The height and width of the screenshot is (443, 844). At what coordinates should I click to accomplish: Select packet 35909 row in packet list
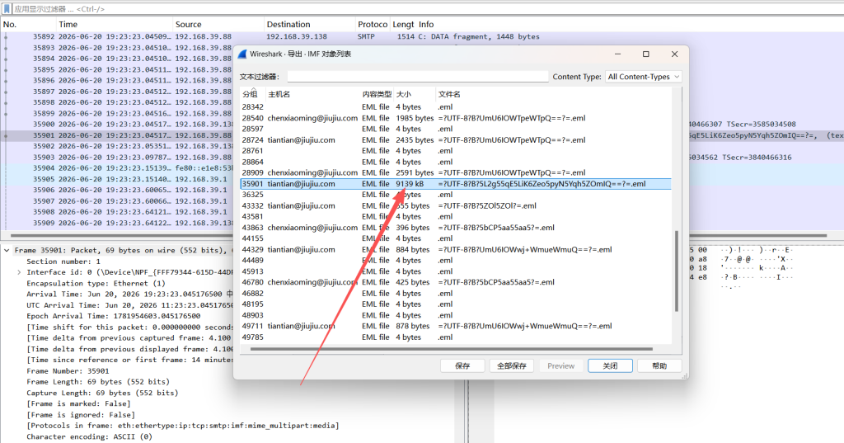coord(117,223)
